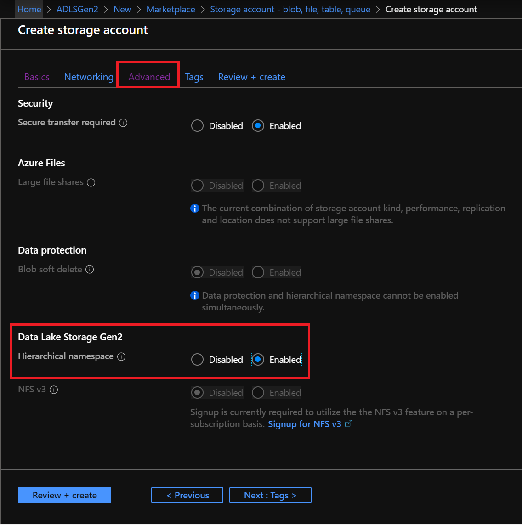Click the Next : Tags button

tap(270, 495)
